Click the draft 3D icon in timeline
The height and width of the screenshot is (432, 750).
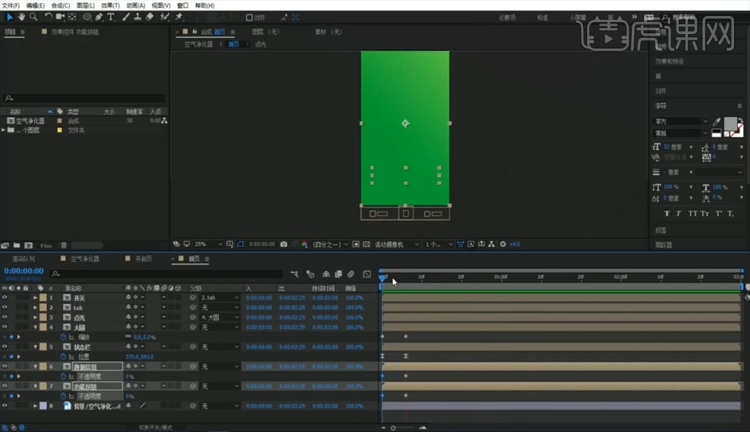(x=310, y=274)
